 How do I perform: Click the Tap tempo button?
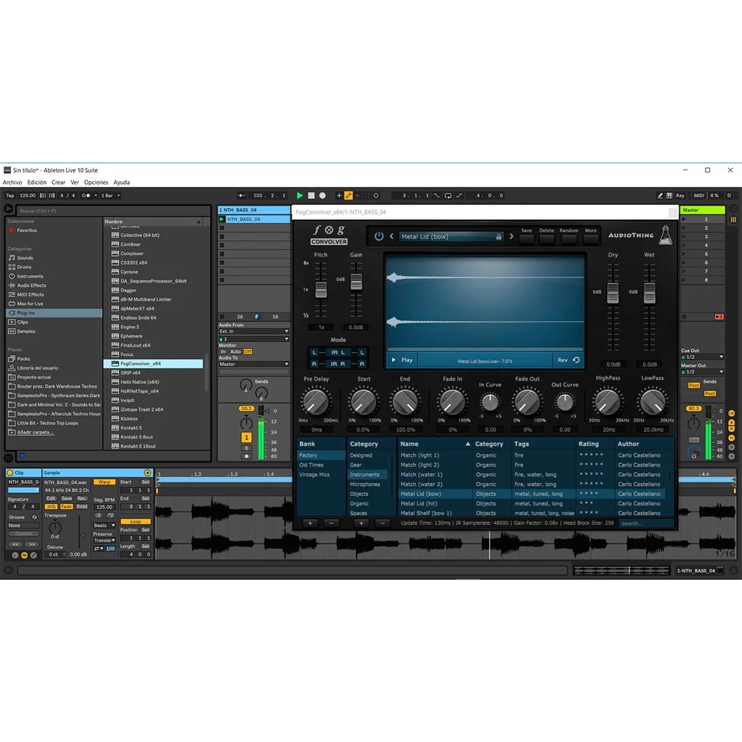click(10, 196)
